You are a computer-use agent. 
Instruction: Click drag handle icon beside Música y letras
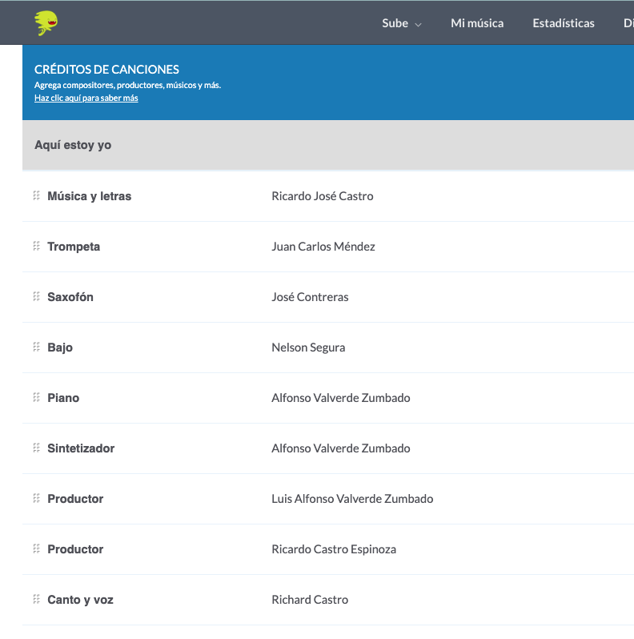[x=37, y=196]
